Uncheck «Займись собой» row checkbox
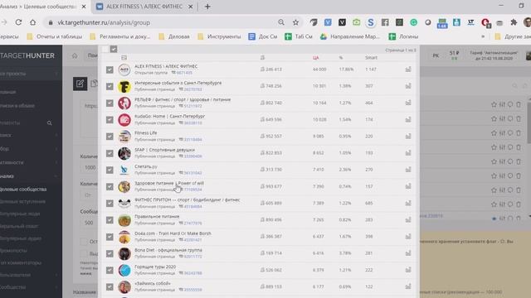The image size is (531, 298). pos(110,287)
